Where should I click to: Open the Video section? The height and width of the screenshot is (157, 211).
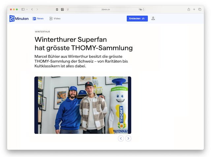pyautogui.click(x=55, y=18)
